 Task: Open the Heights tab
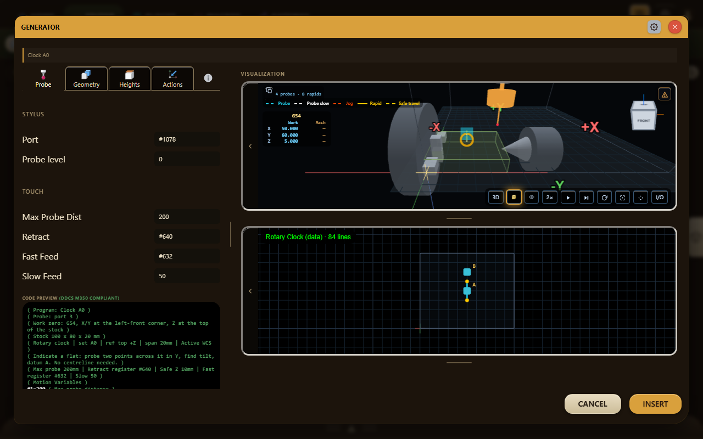(130, 78)
